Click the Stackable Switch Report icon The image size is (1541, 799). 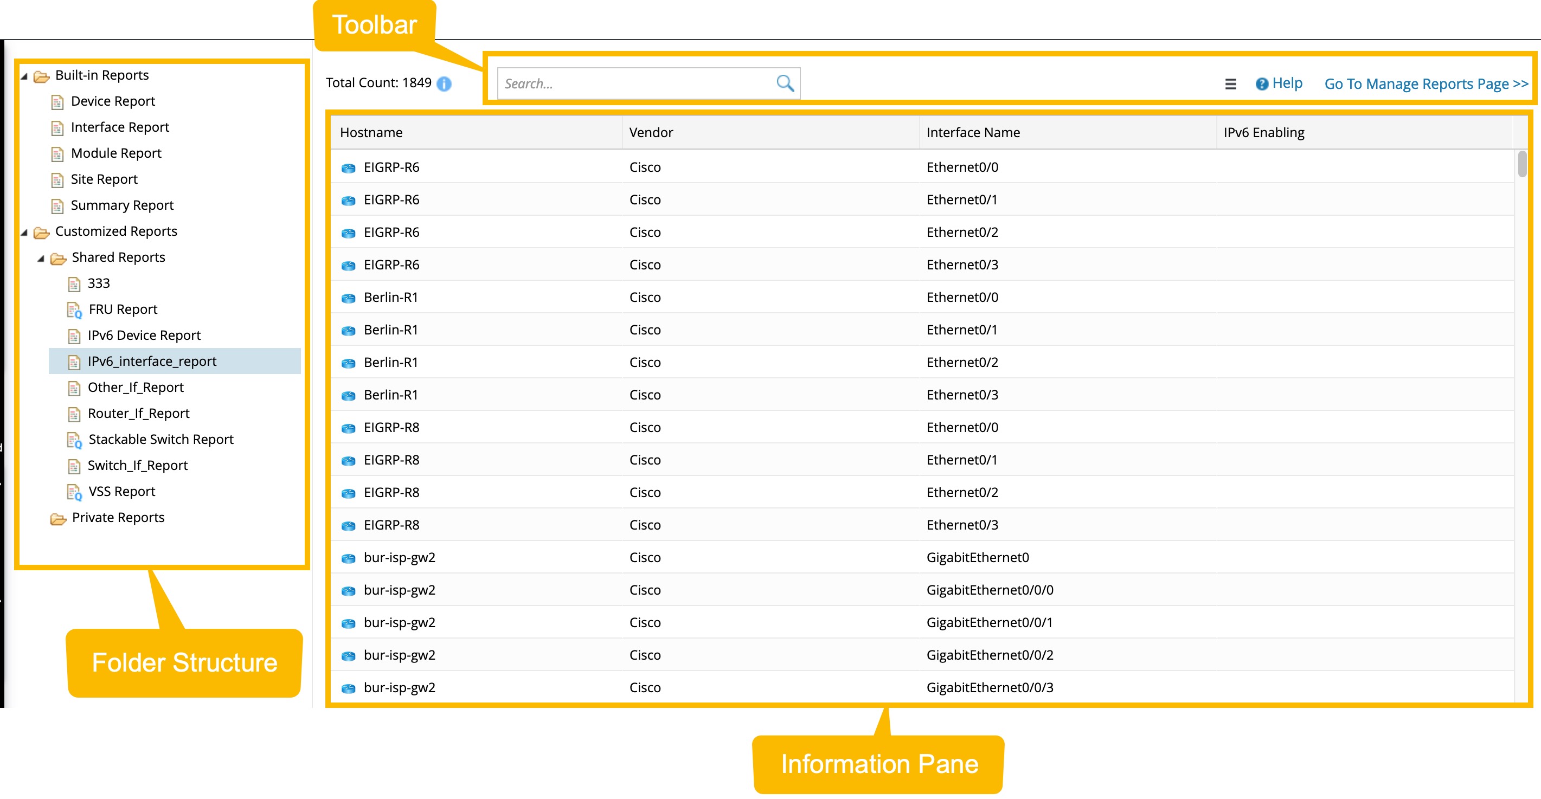pos(74,439)
